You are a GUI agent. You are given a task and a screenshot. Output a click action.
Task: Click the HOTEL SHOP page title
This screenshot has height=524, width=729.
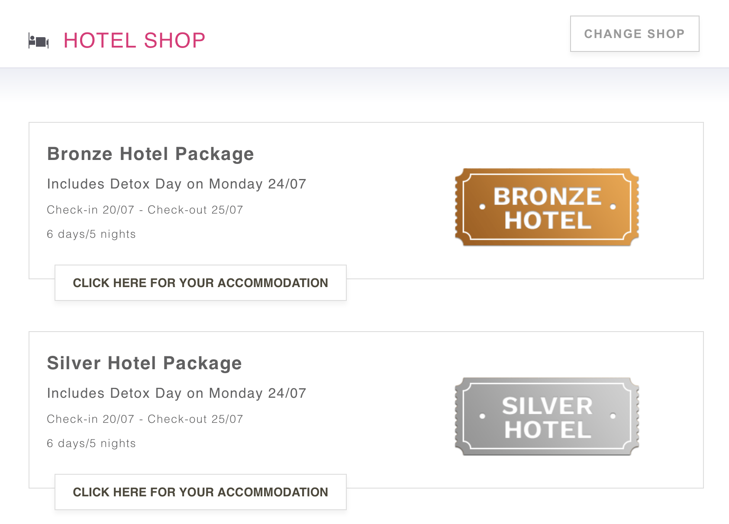(x=134, y=41)
